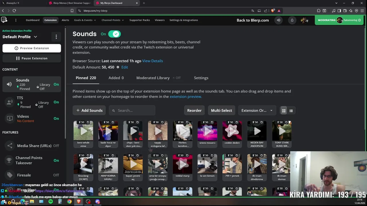Toggle Media Share (URLs) Off state
Viewport: 367px width, 206px height.
point(56,146)
